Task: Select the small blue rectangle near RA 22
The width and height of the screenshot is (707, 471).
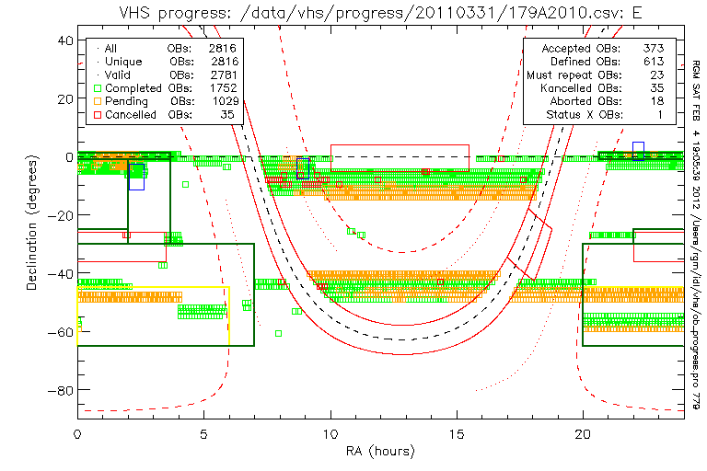Action: [638, 151]
